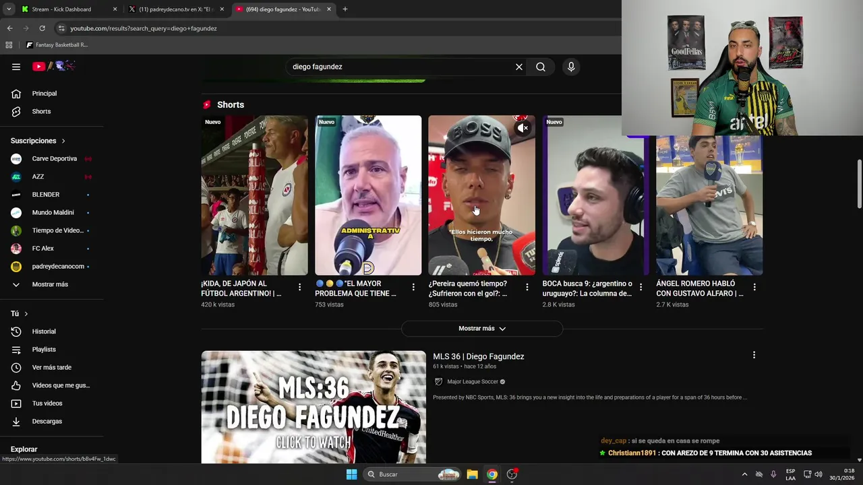Open a new browser tab
The height and width of the screenshot is (485, 863).
pyautogui.click(x=345, y=9)
